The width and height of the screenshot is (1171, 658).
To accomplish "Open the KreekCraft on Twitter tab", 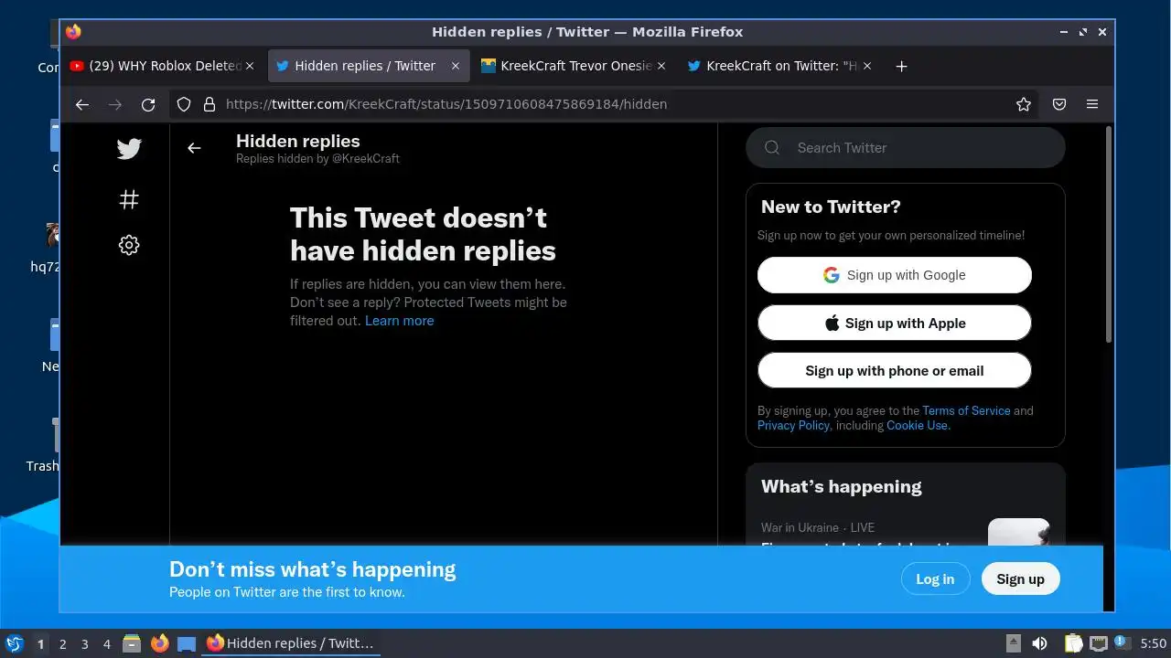I will [780, 66].
